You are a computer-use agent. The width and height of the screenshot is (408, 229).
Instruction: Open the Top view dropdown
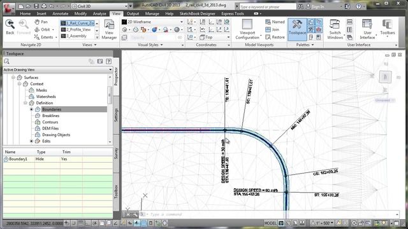click(215, 37)
